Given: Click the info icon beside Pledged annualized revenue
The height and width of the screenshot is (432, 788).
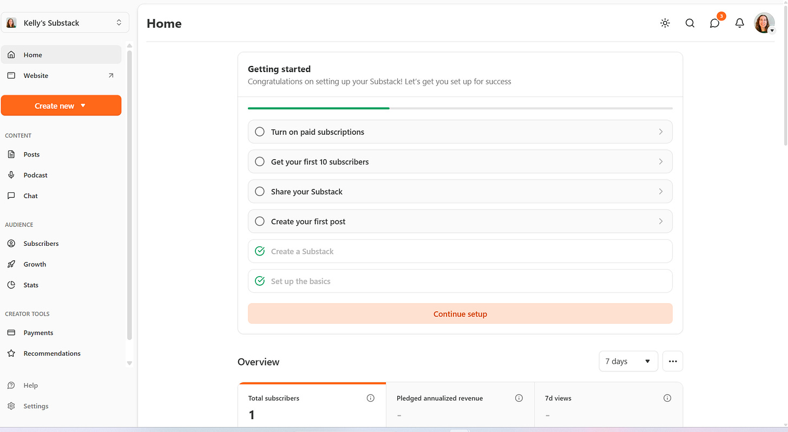Looking at the screenshot, I should 519,398.
